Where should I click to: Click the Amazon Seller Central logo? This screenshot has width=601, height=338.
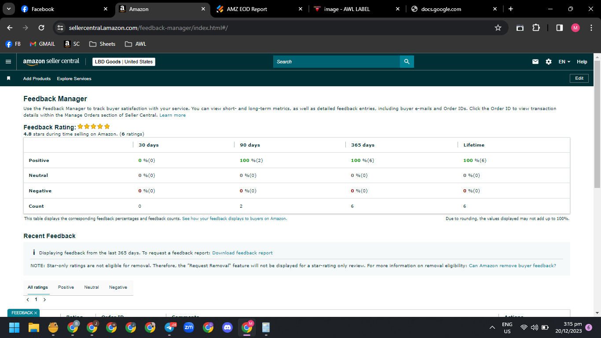51,62
